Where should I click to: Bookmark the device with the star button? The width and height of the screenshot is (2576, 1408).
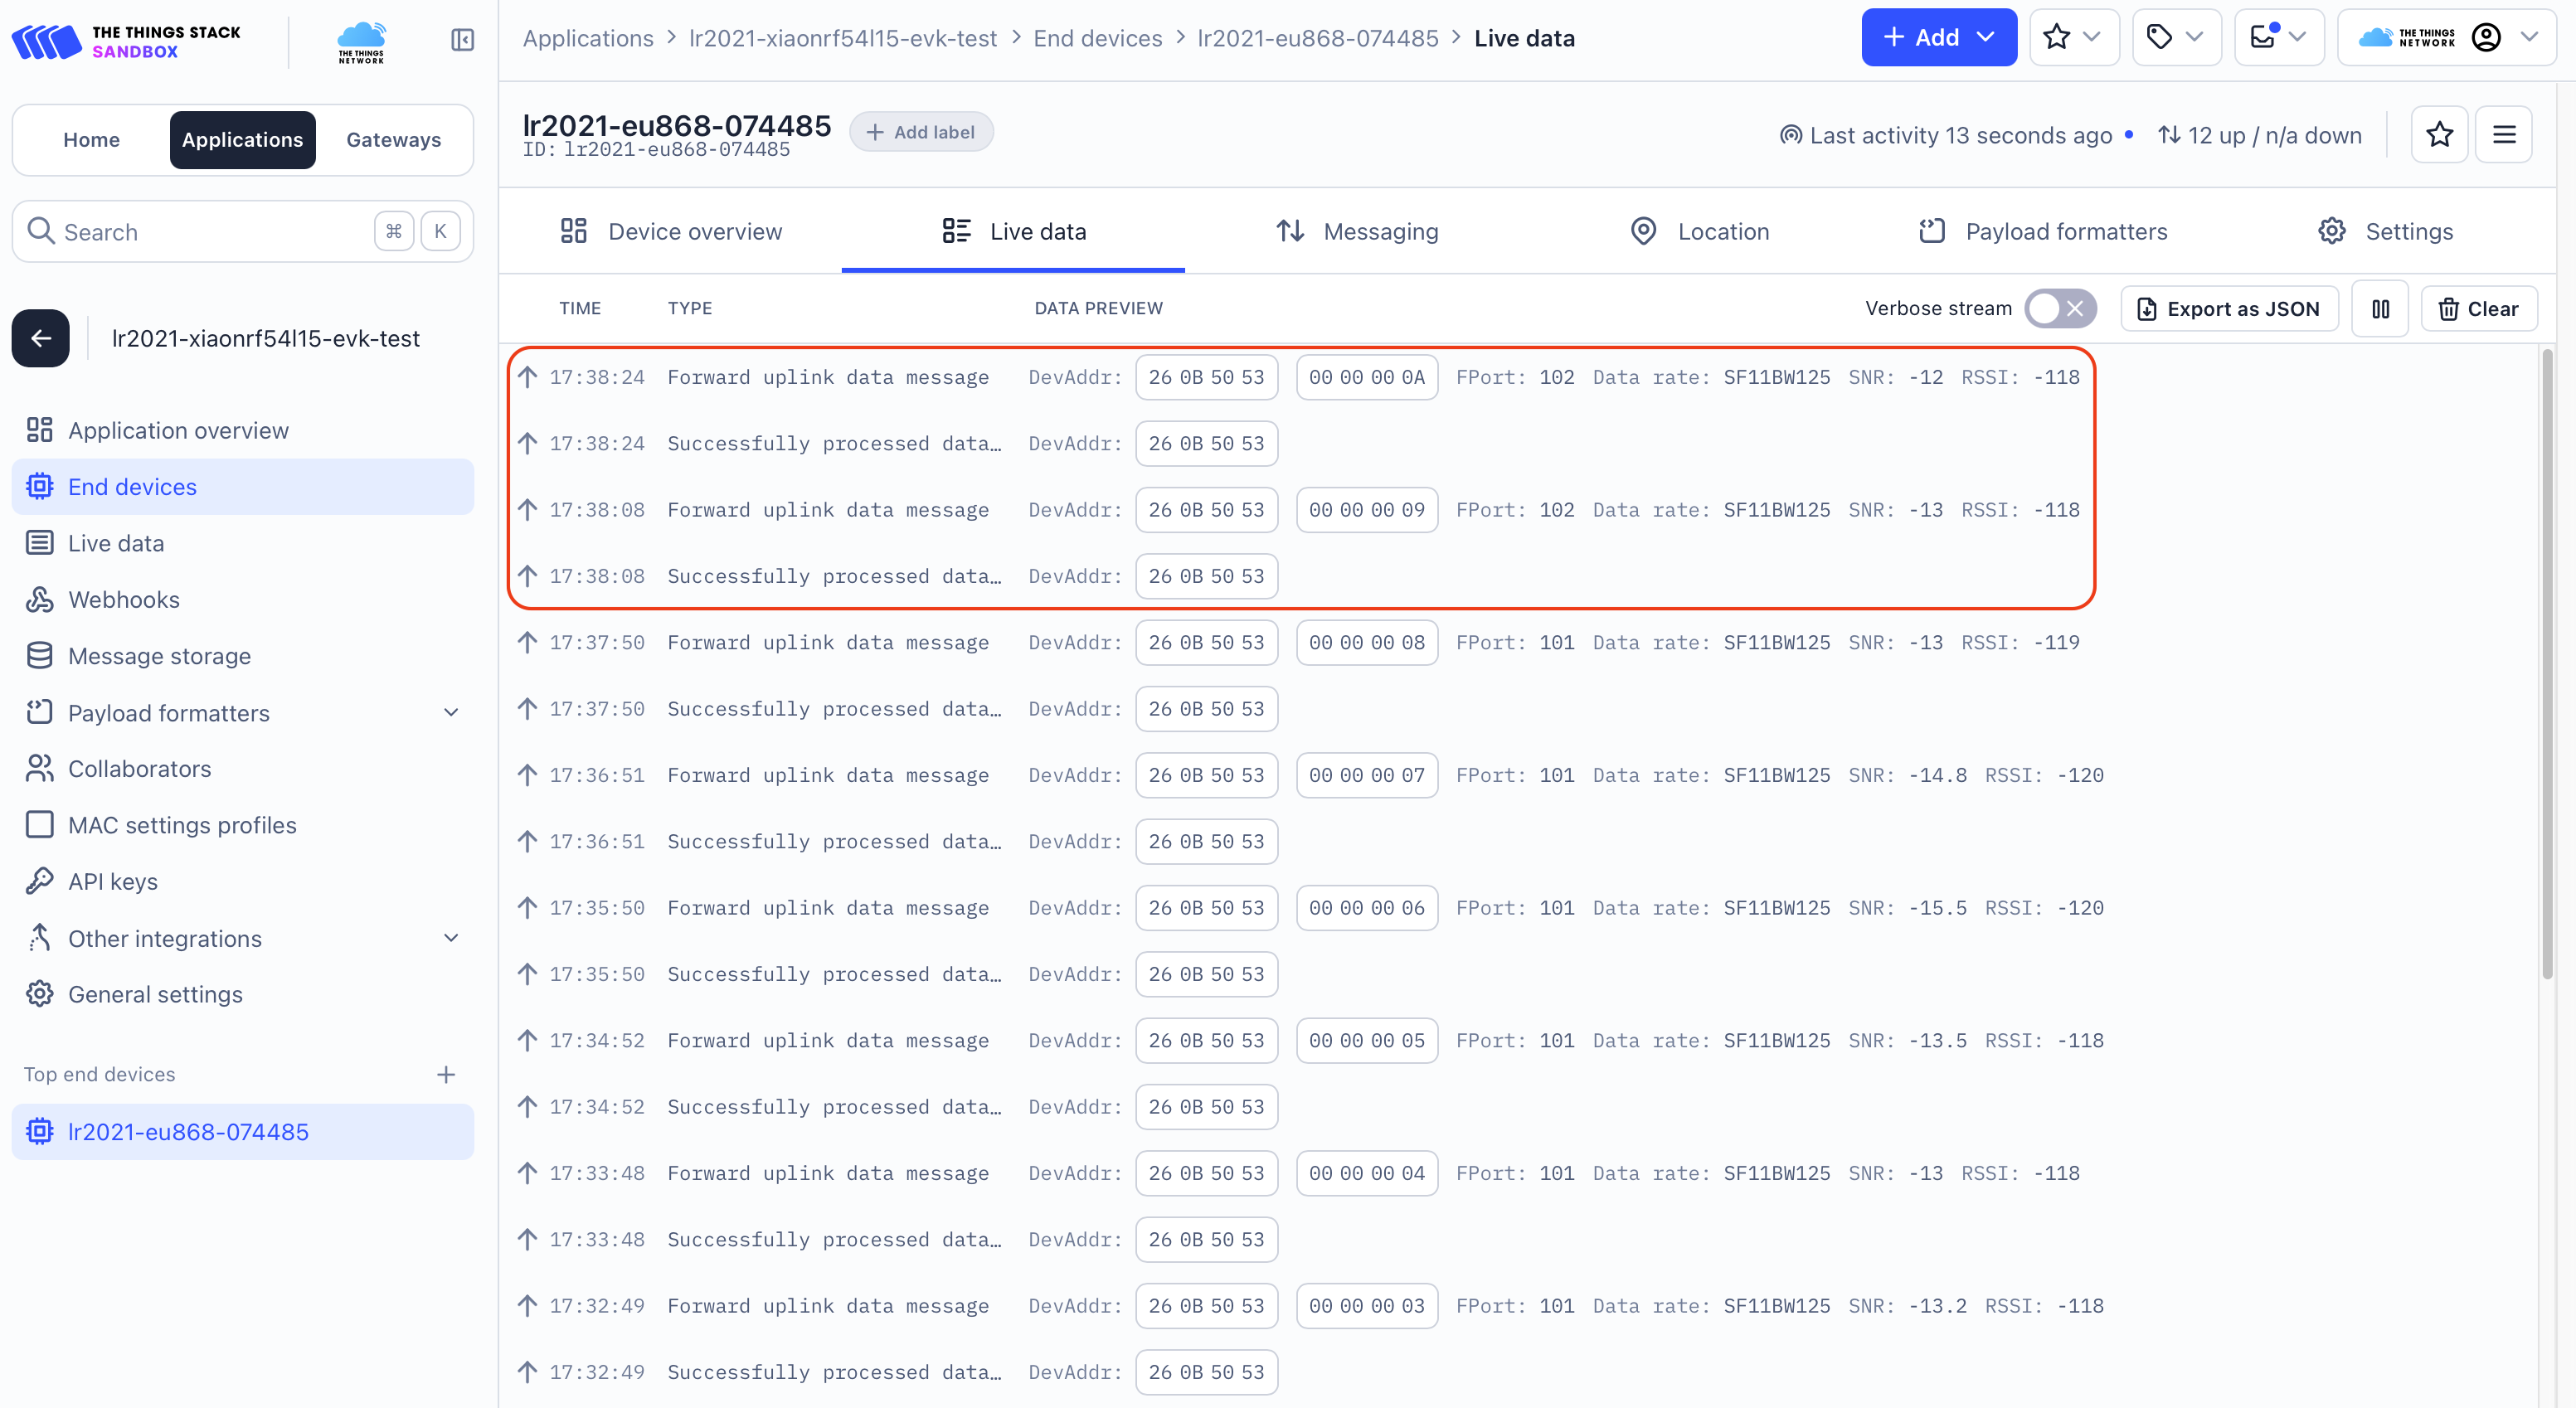[x=2439, y=134]
